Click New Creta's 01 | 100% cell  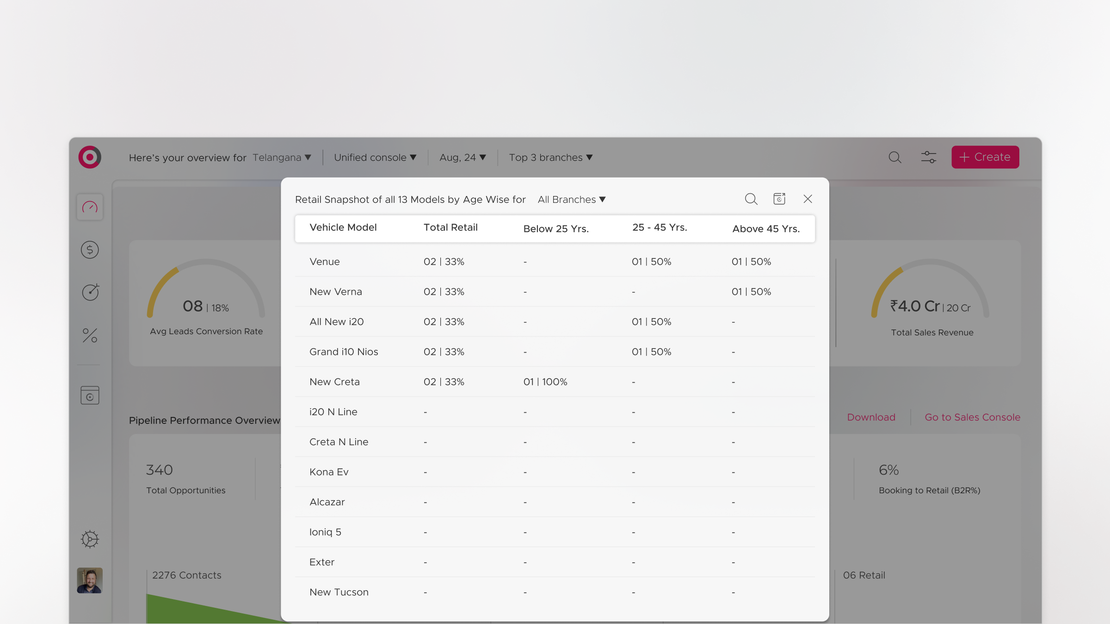pyautogui.click(x=545, y=382)
